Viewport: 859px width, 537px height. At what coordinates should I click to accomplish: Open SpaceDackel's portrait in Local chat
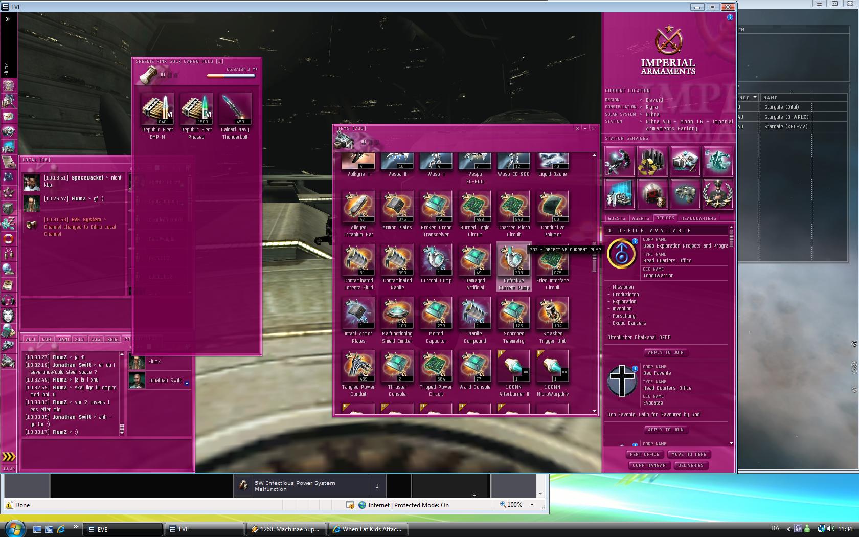click(32, 182)
